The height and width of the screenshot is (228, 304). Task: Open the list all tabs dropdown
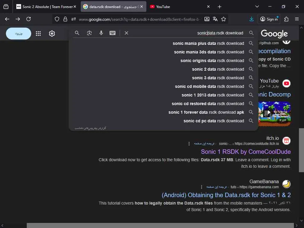257,7
